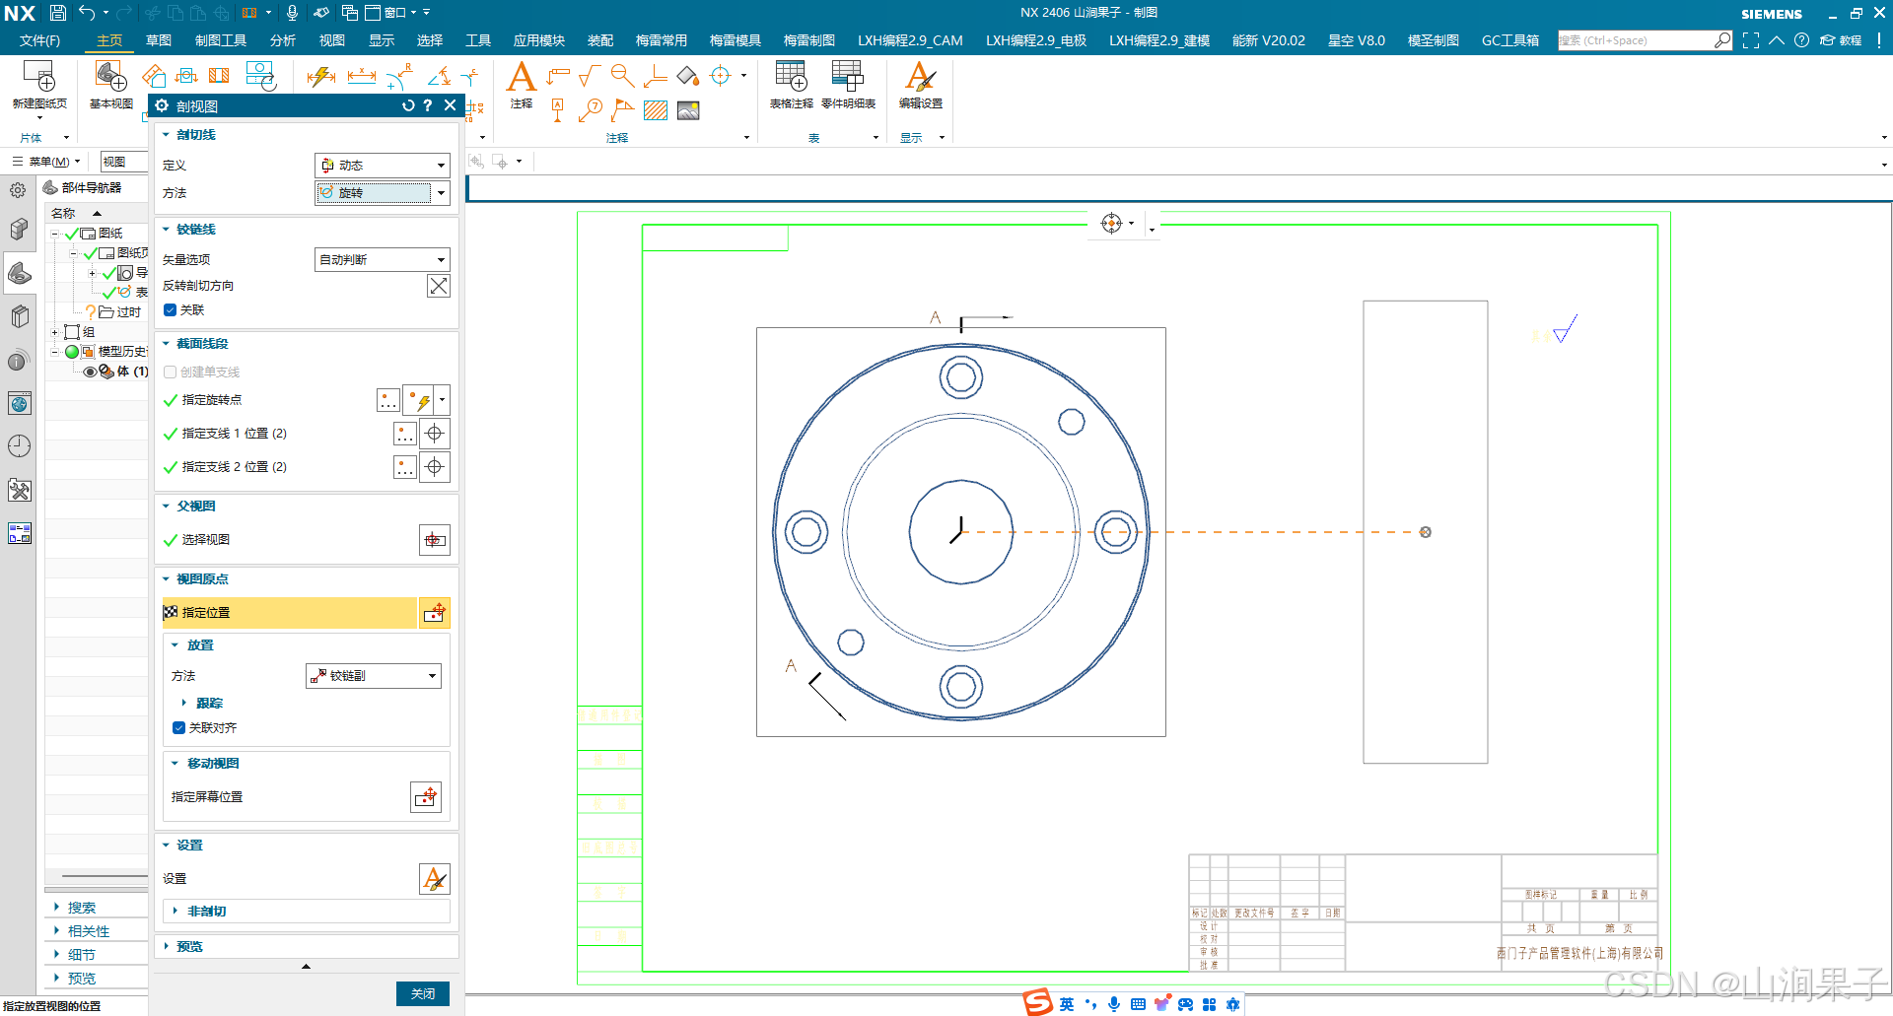Screen dimensions: 1893x1016
Task: Click the linear dimension icon
Action: (x=362, y=76)
